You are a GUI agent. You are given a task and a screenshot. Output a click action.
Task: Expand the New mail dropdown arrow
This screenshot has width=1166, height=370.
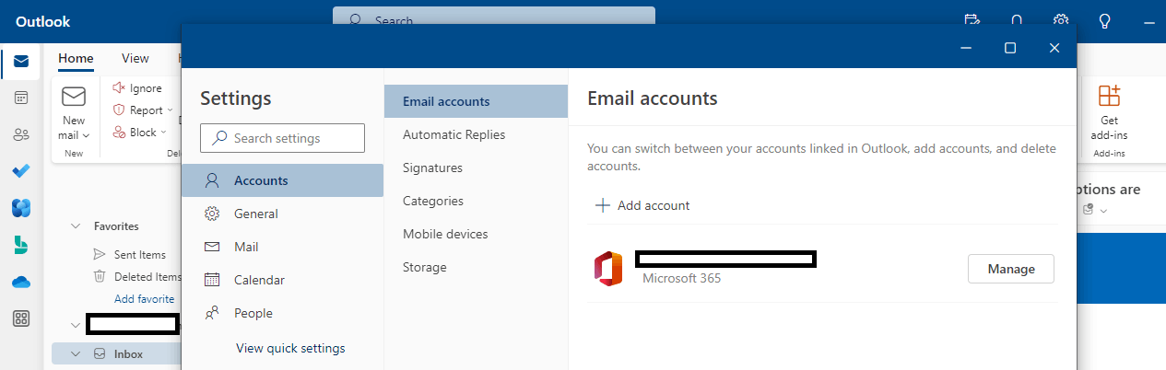tap(86, 135)
